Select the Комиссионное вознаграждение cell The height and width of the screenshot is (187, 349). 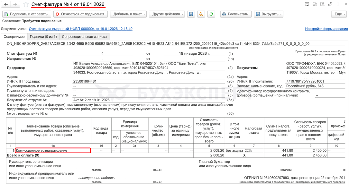coord(53,151)
